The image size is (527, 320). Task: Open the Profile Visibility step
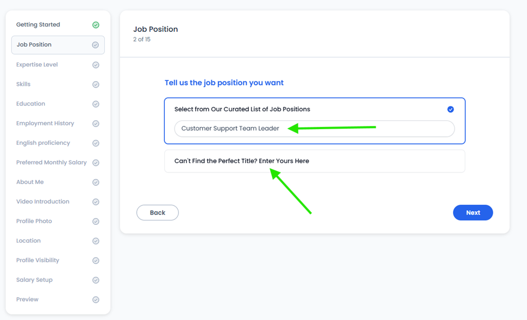pyautogui.click(x=38, y=260)
